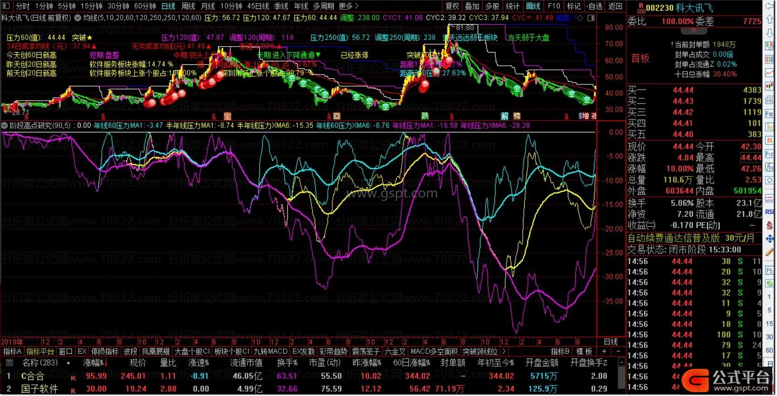
Task: Toggle 画线 drawing tool button
Action: [x=533, y=6]
